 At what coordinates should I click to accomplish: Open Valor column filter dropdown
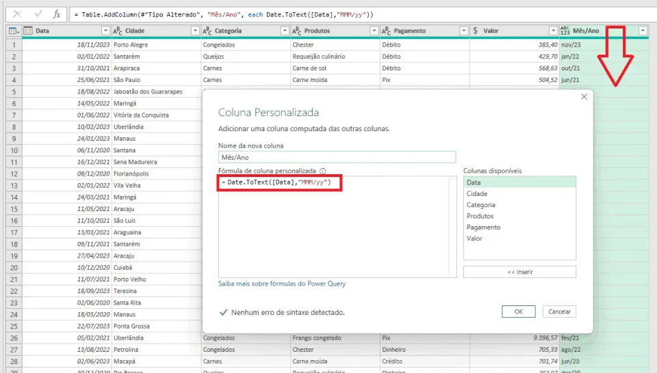[x=553, y=31]
